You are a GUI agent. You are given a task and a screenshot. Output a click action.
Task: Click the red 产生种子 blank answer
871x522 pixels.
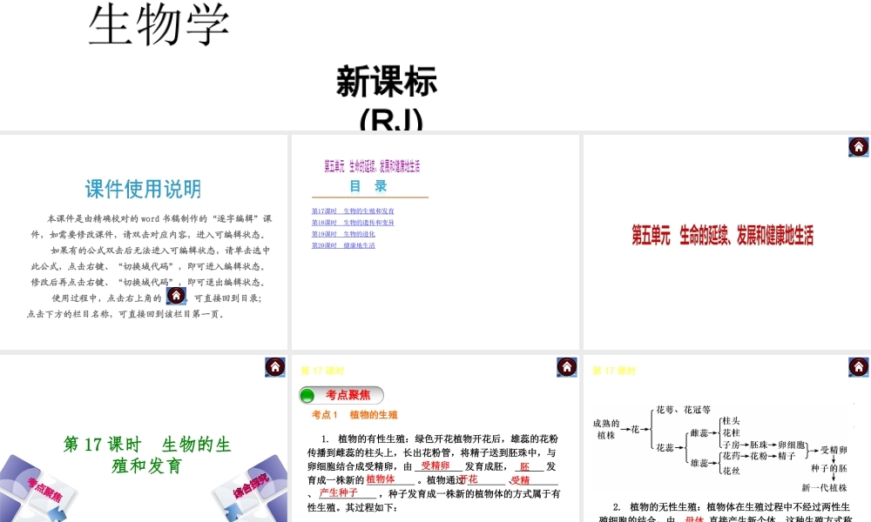click(x=339, y=492)
